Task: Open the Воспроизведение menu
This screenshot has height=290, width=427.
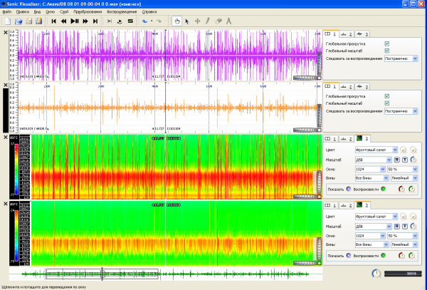Action: click(122, 11)
